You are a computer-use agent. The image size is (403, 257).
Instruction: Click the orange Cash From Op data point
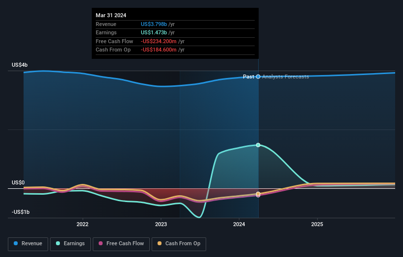pyautogui.click(x=258, y=194)
